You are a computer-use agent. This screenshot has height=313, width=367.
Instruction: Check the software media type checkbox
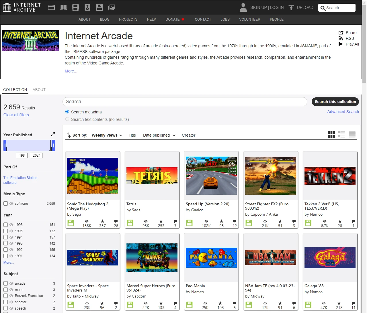click(x=5, y=204)
